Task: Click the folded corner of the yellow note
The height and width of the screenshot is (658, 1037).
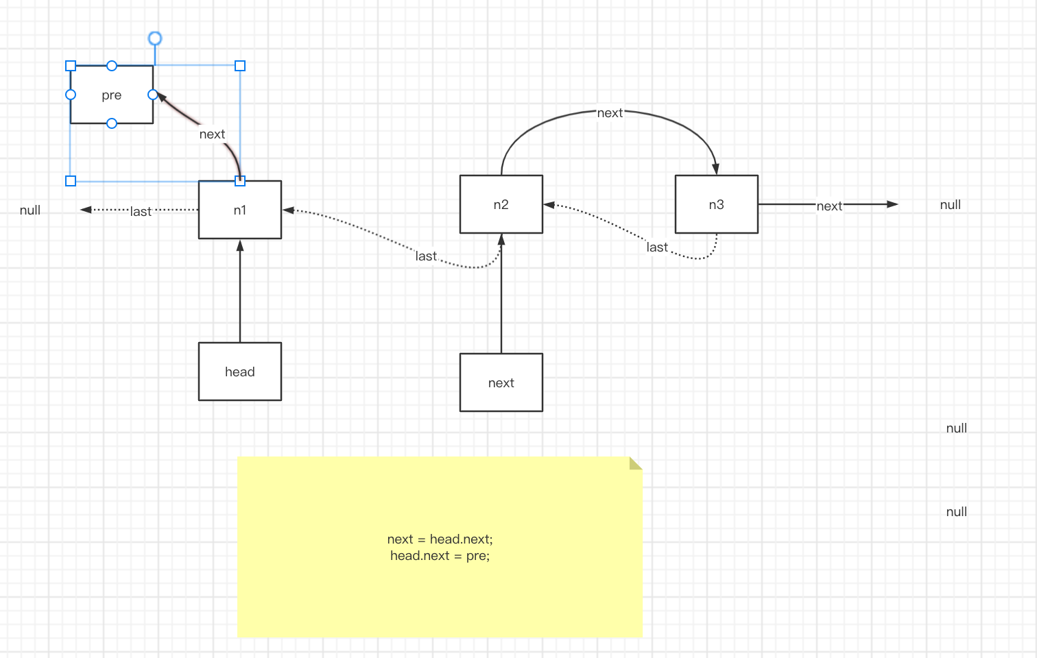Action: pos(636,463)
